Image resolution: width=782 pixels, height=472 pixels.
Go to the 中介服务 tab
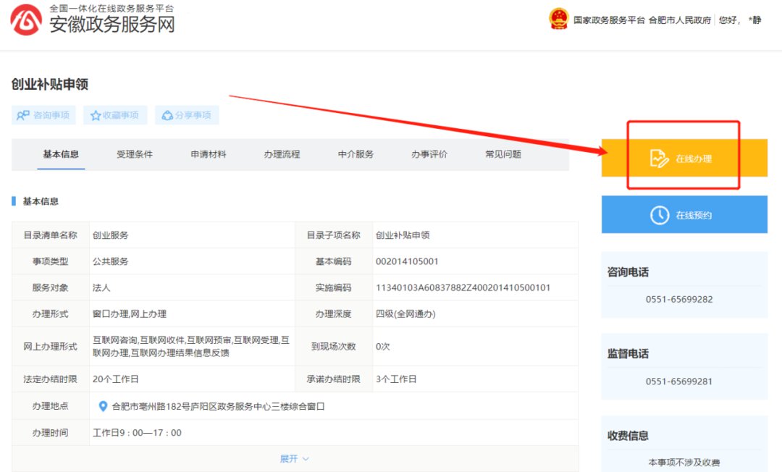click(356, 154)
